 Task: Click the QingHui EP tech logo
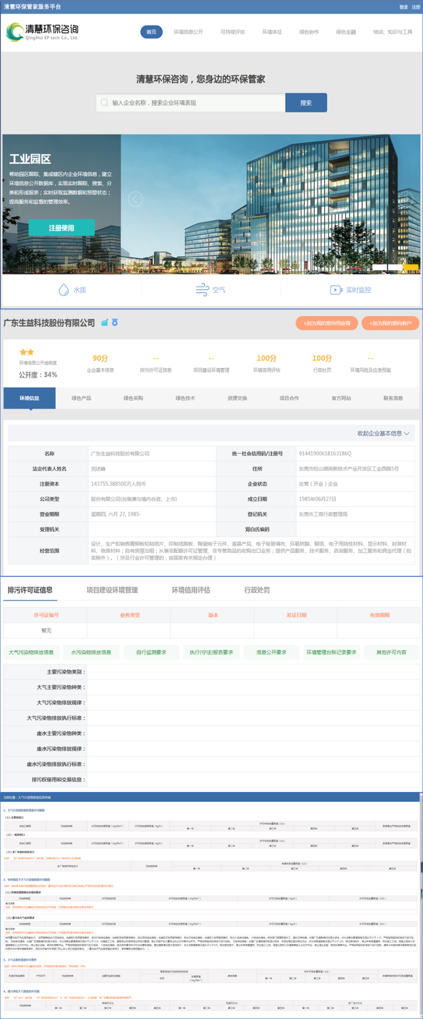click(x=42, y=32)
